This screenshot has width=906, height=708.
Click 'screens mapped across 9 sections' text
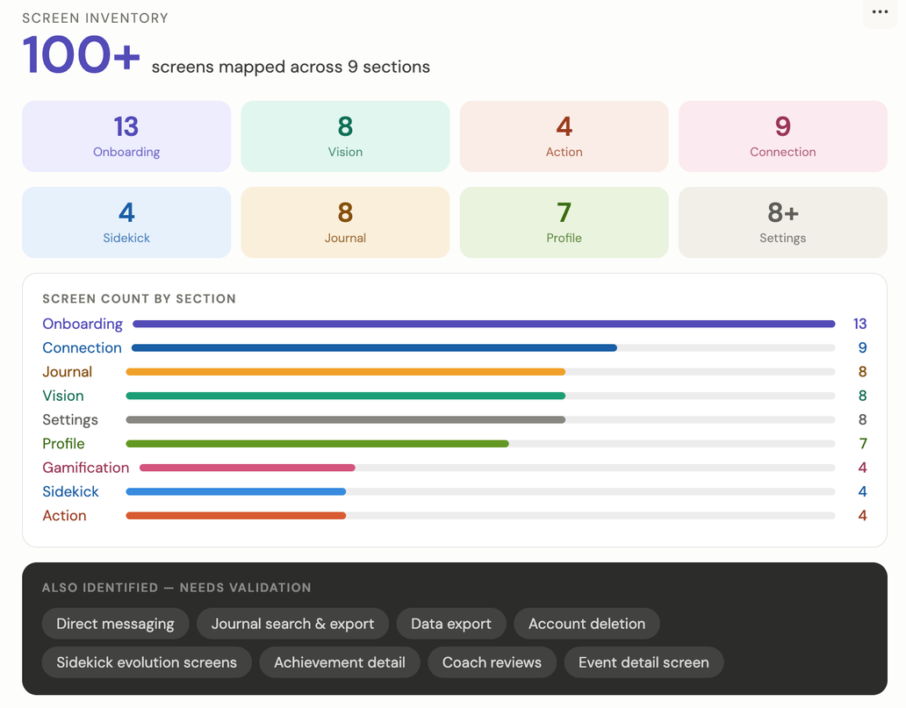click(291, 67)
